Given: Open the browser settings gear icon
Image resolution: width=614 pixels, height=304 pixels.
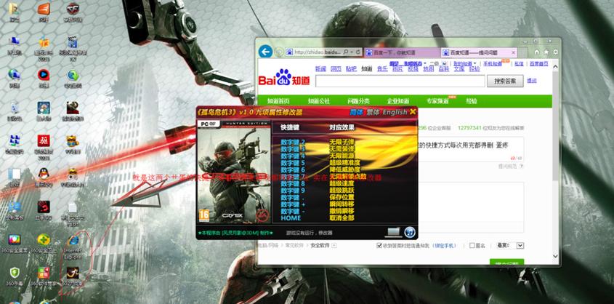Looking at the screenshot, I should pos(555,52).
